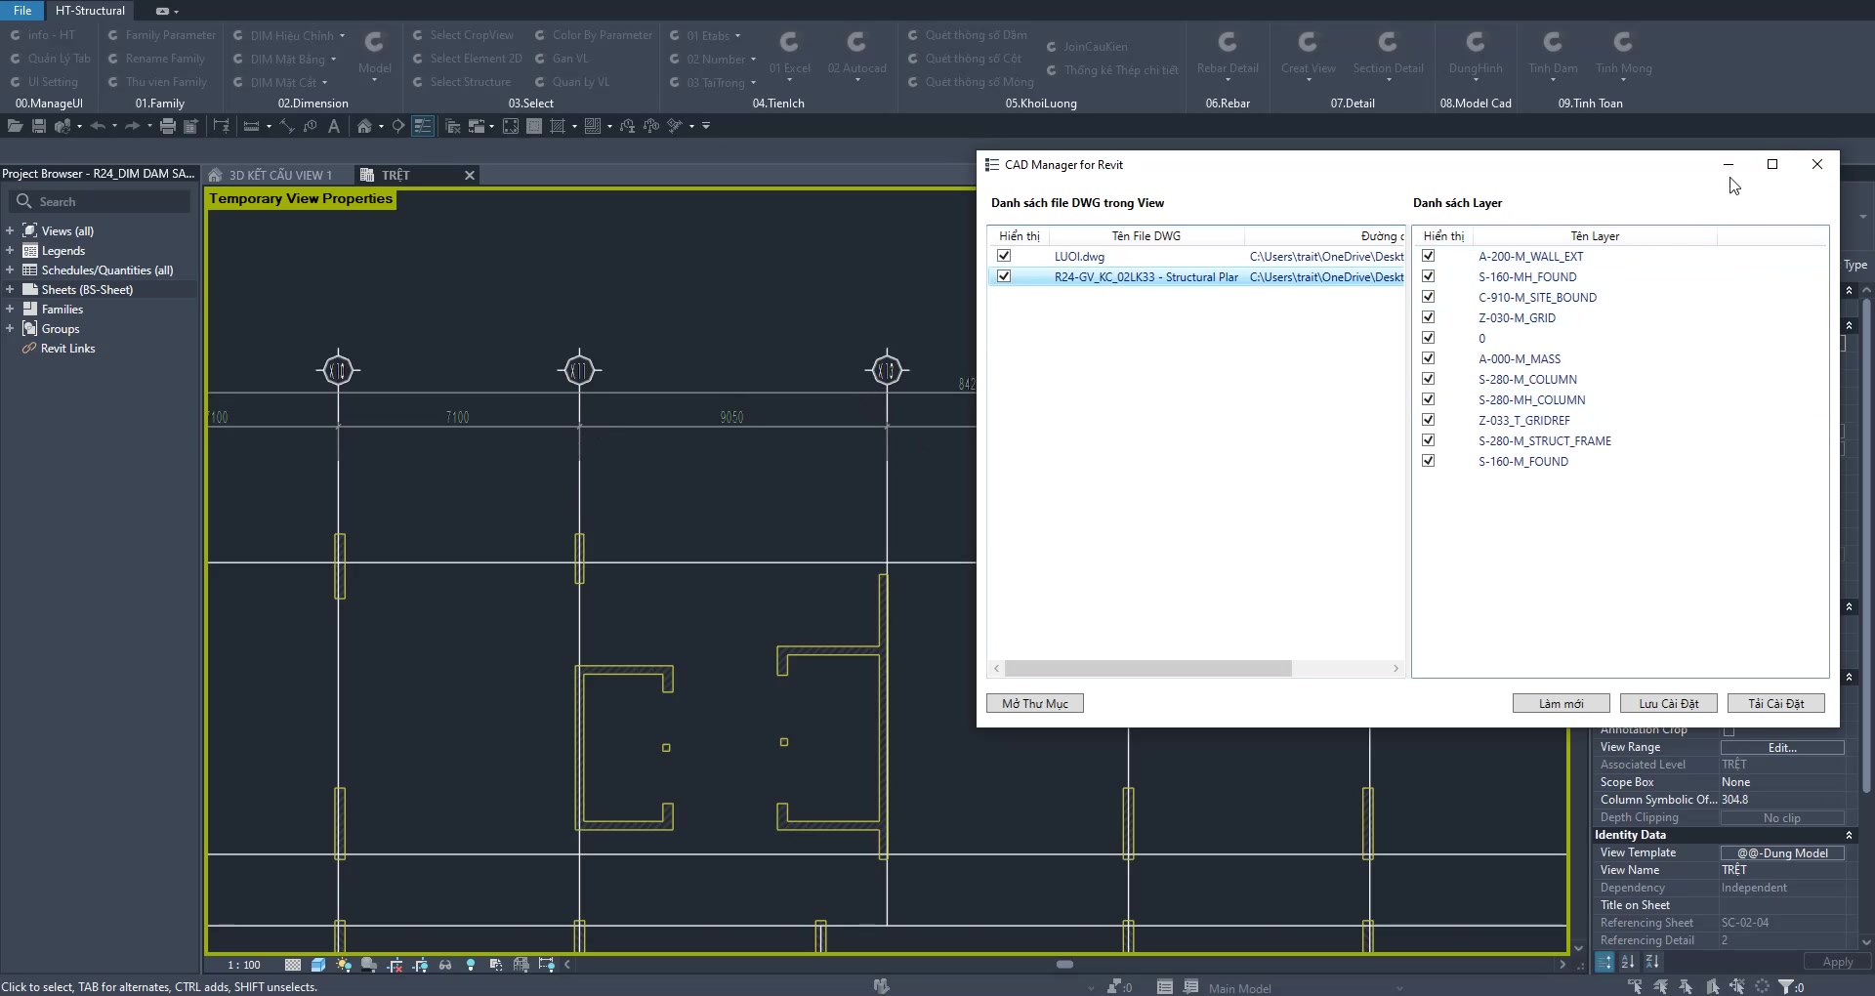Click the 1 : 100 view scale
The width and height of the screenshot is (1875, 996).
tap(244, 965)
